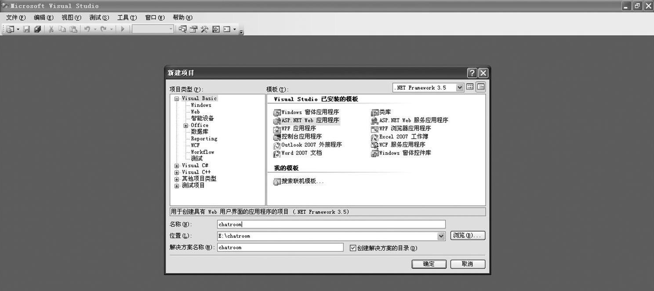This screenshot has height=291, width=654.
Task: Select Word 2007 文档 template
Action: pos(298,153)
